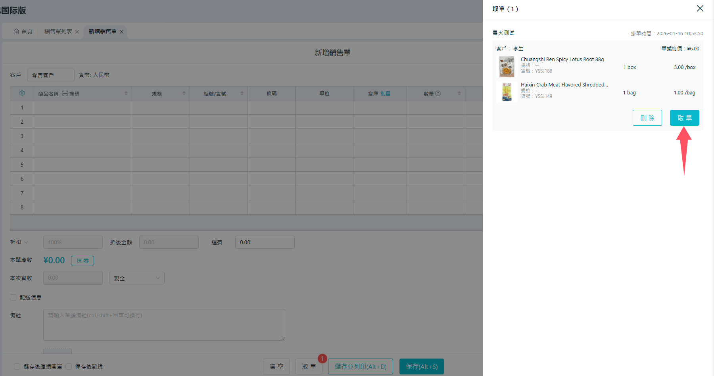714x376 pixels.
Task: Close the 取單 side panel
Action: pos(700,8)
